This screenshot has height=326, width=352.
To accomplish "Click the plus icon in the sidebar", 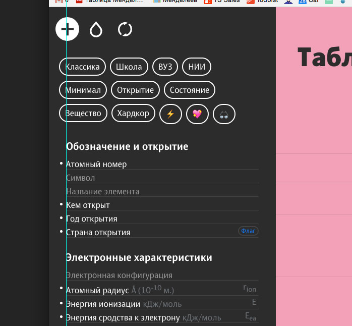I will tap(67, 29).
